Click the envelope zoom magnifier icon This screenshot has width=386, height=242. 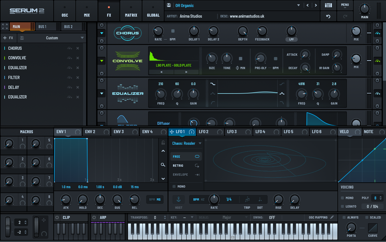[163, 165]
